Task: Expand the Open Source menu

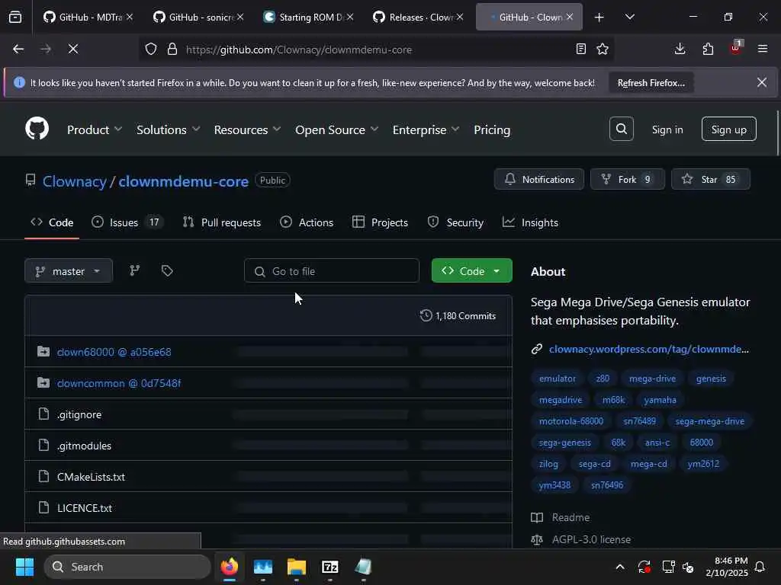Action: coord(336,129)
